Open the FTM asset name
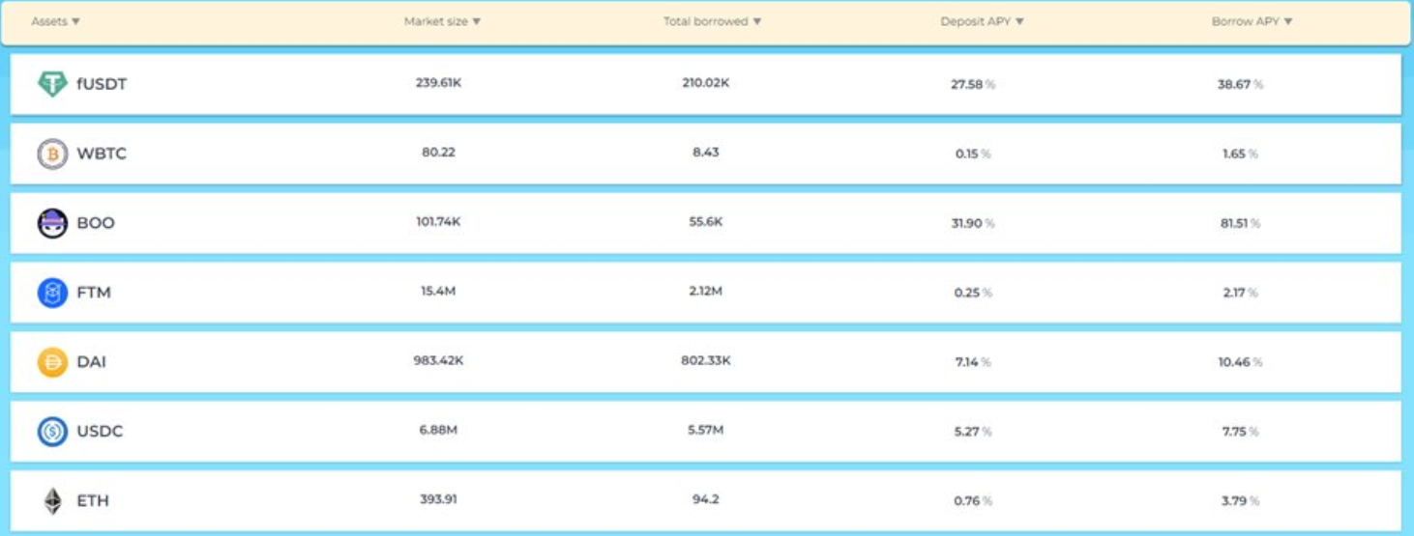The image size is (1414, 536). [x=94, y=293]
